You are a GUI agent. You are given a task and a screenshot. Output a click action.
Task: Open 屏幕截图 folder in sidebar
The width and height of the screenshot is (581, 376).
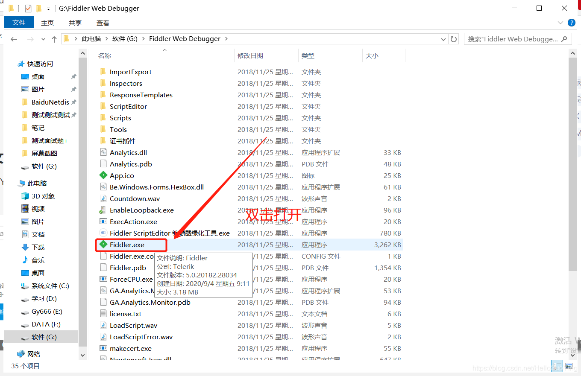click(x=44, y=153)
